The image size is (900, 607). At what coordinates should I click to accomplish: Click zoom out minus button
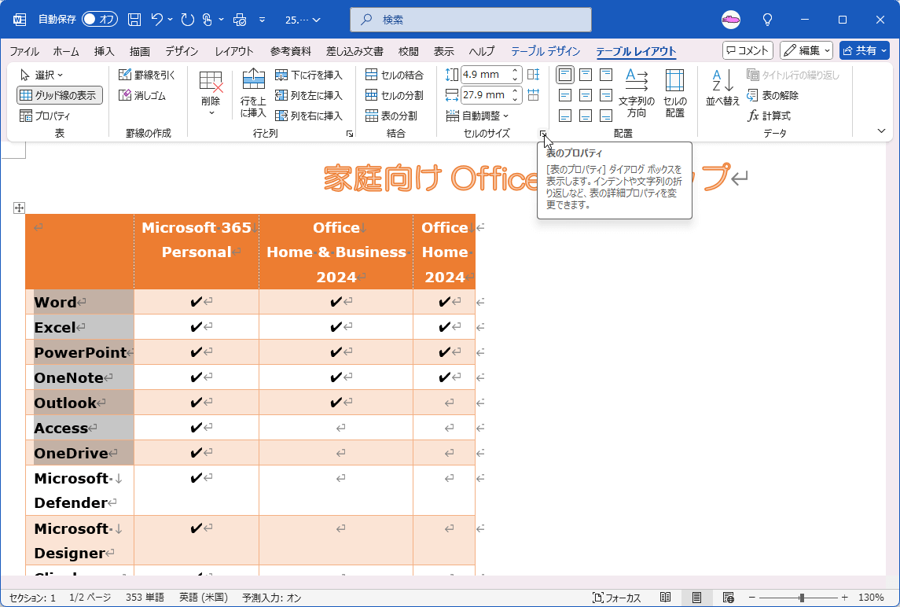752,598
